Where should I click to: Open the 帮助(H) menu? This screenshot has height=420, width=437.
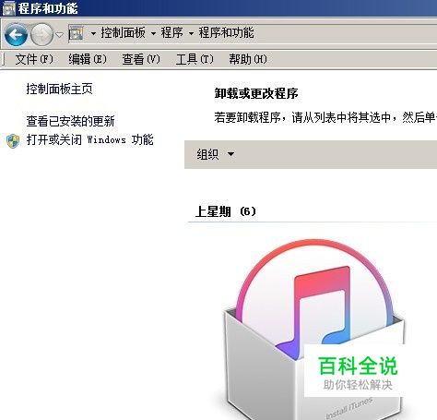click(248, 59)
